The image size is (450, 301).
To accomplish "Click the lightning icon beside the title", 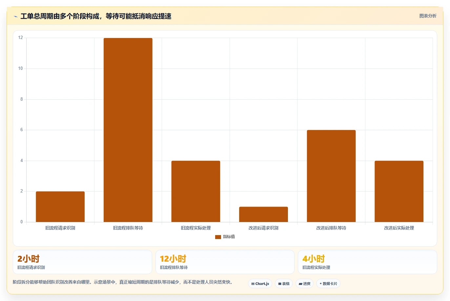I will click(15, 16).
